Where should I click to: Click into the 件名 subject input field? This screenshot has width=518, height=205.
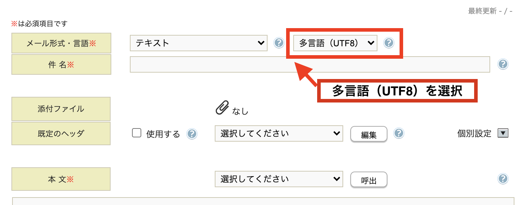310,64
